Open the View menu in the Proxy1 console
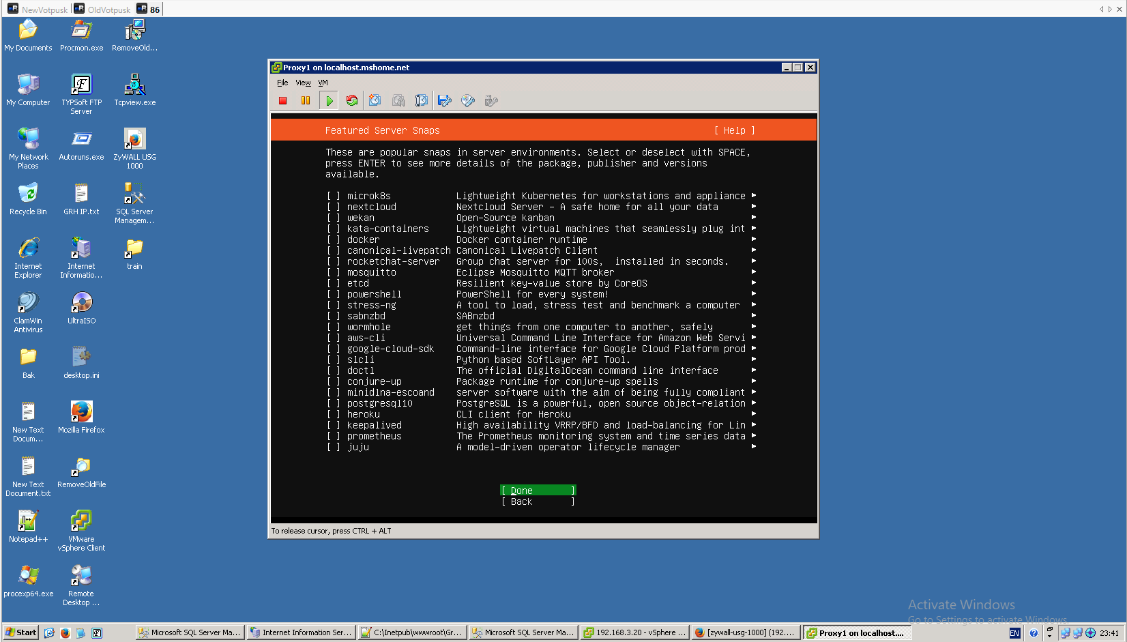 (x=303, y=83)
